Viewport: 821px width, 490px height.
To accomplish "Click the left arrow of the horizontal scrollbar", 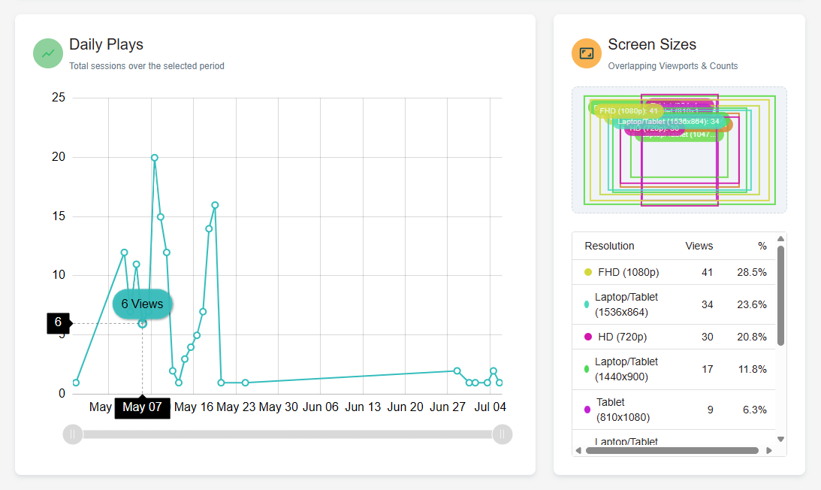I will 578,451.
